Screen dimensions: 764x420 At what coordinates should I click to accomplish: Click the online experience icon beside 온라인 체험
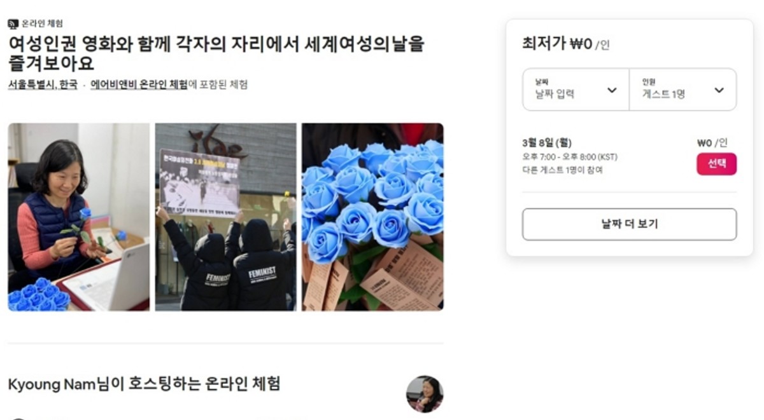coord(13,24)
